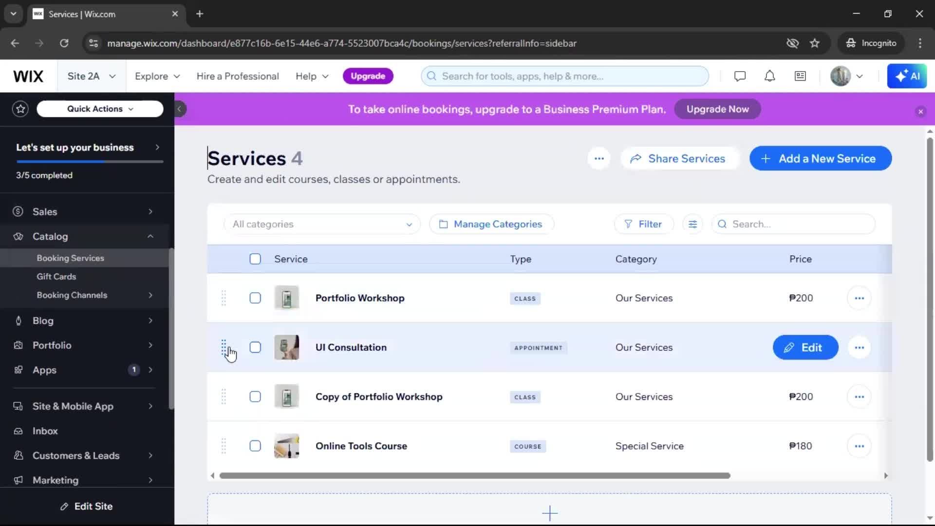The image size is (935, 526).
Task: Click Share Services button
Action: pyautogui.click(x=680, y=159)
